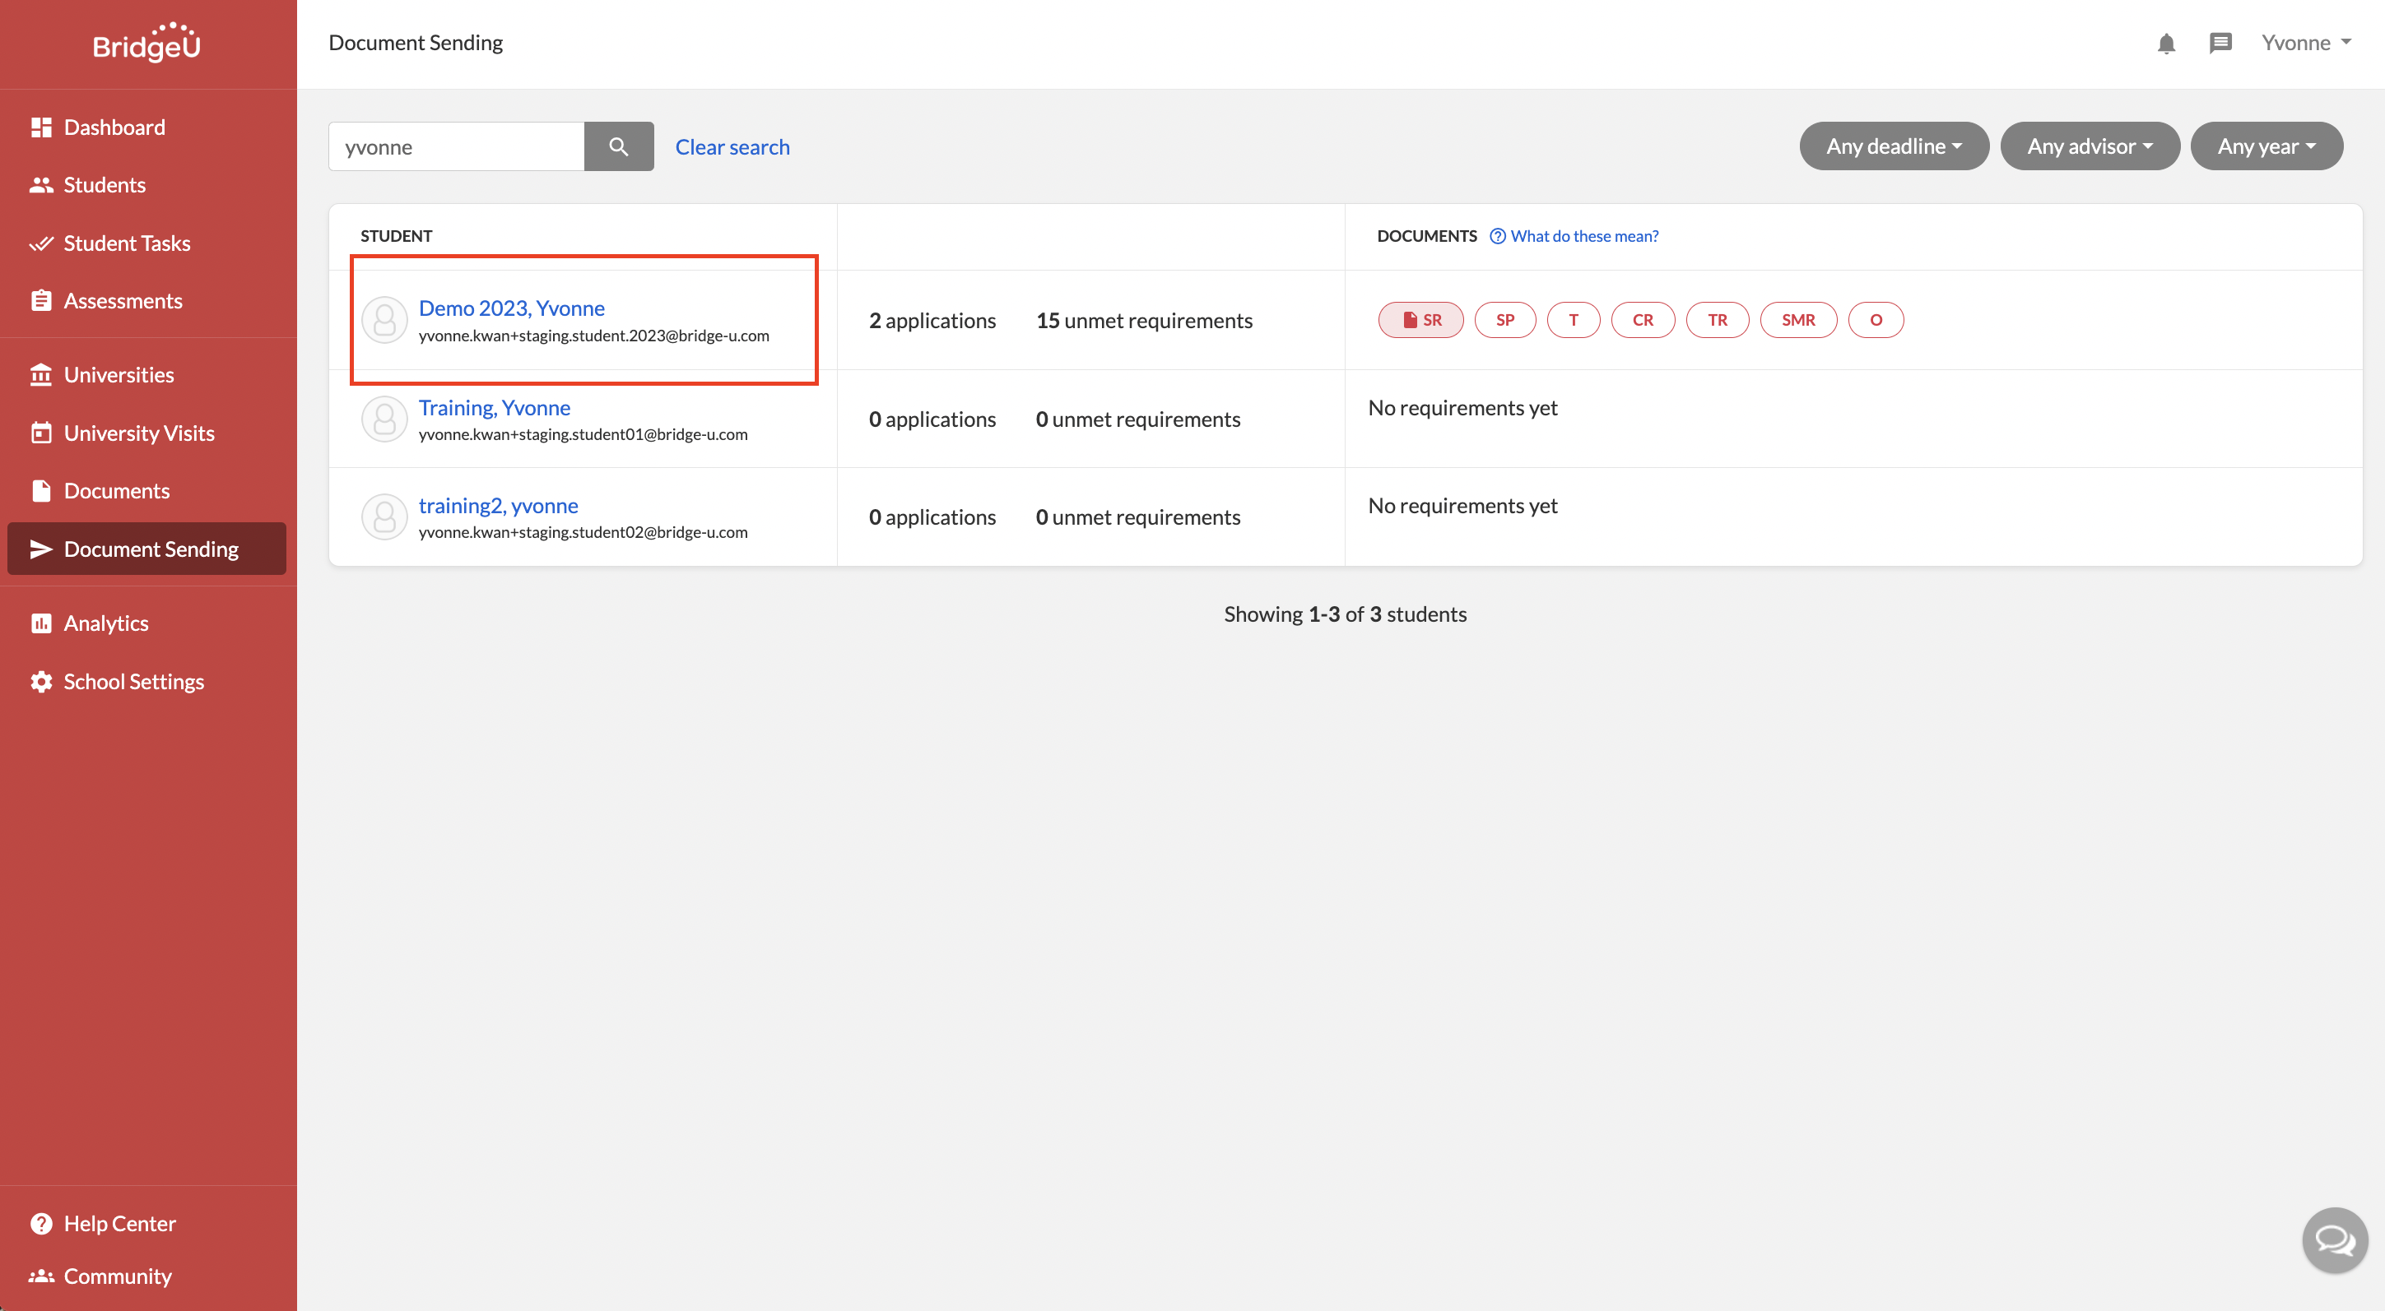Go to Dashboard in sidebar

click(x=114, y=127)
